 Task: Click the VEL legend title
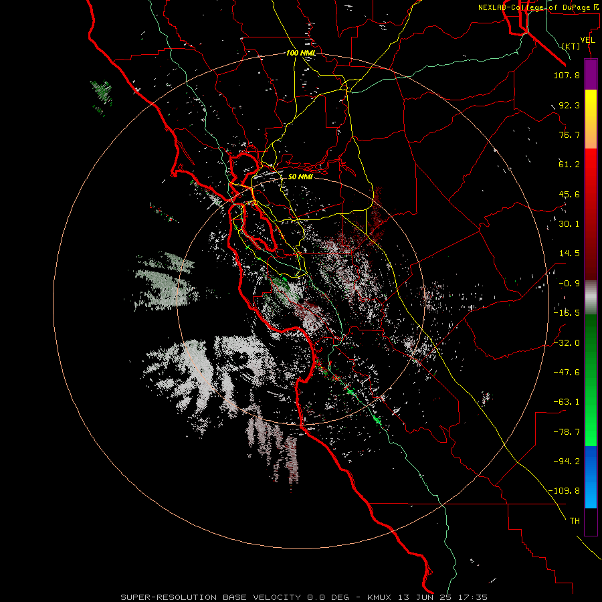pyautogui.click(x=588, y=40)
